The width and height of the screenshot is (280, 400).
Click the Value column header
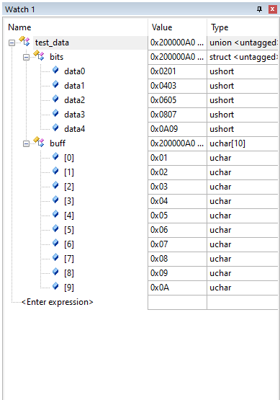(177, 27)
